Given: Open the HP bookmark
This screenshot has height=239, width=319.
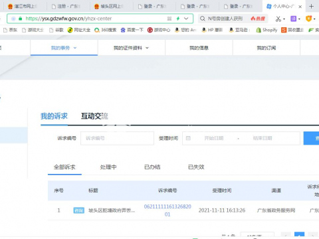Looking at the screenshot, I should (x=212, y=30).
